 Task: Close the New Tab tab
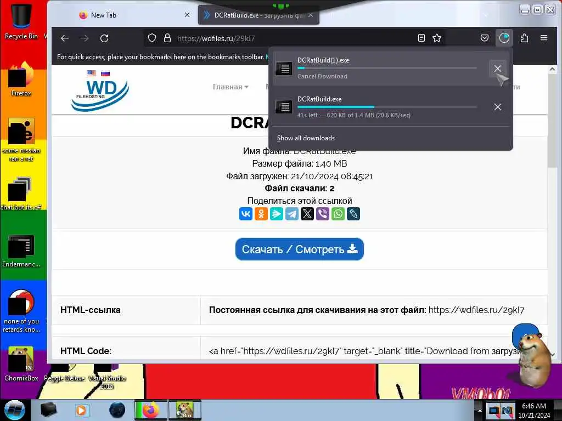(187, 15)
